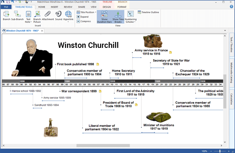The width and height of the screenshot is (235, 153).
Task: Insert a Sound
Action: 59,16
